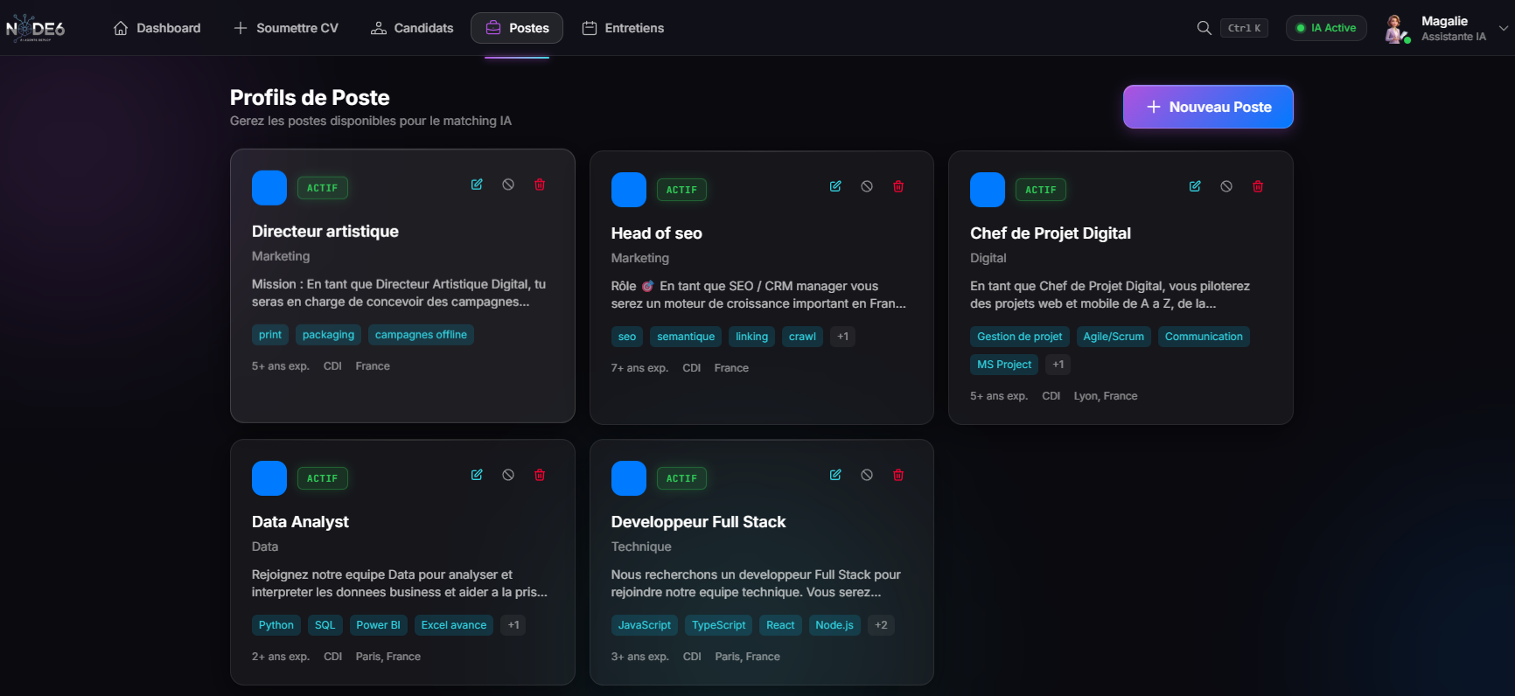Screen dimensions: 1515x696
Task: Edit the Developpeur Full Stack posting
Action: (x=835, y=475)
